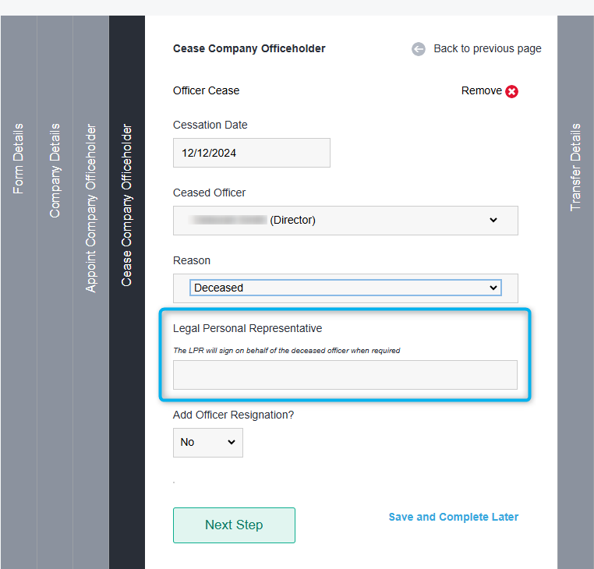Click the Reason dropdown chevron arrow
594x569 pixels.
[x=493, y=288]
